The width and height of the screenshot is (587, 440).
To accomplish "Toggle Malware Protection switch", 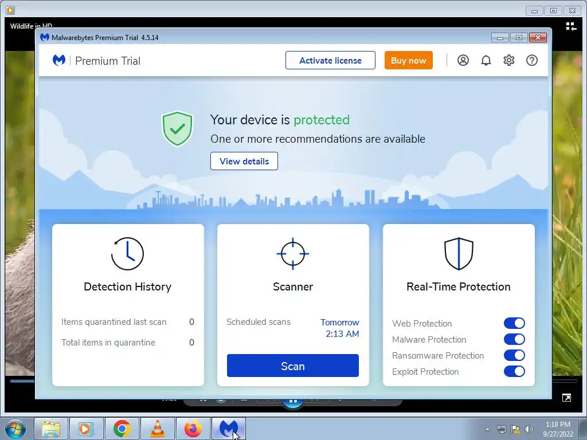I will coord(514,339).
